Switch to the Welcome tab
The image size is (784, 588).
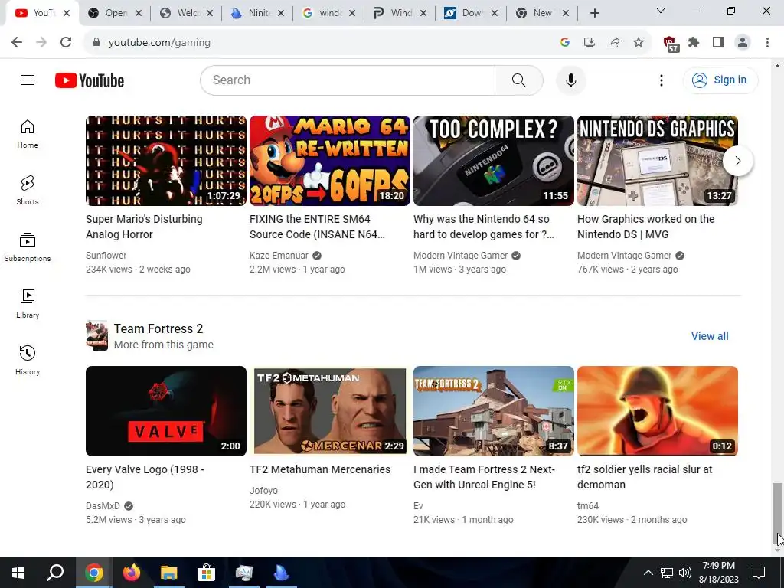click(186, 13)
